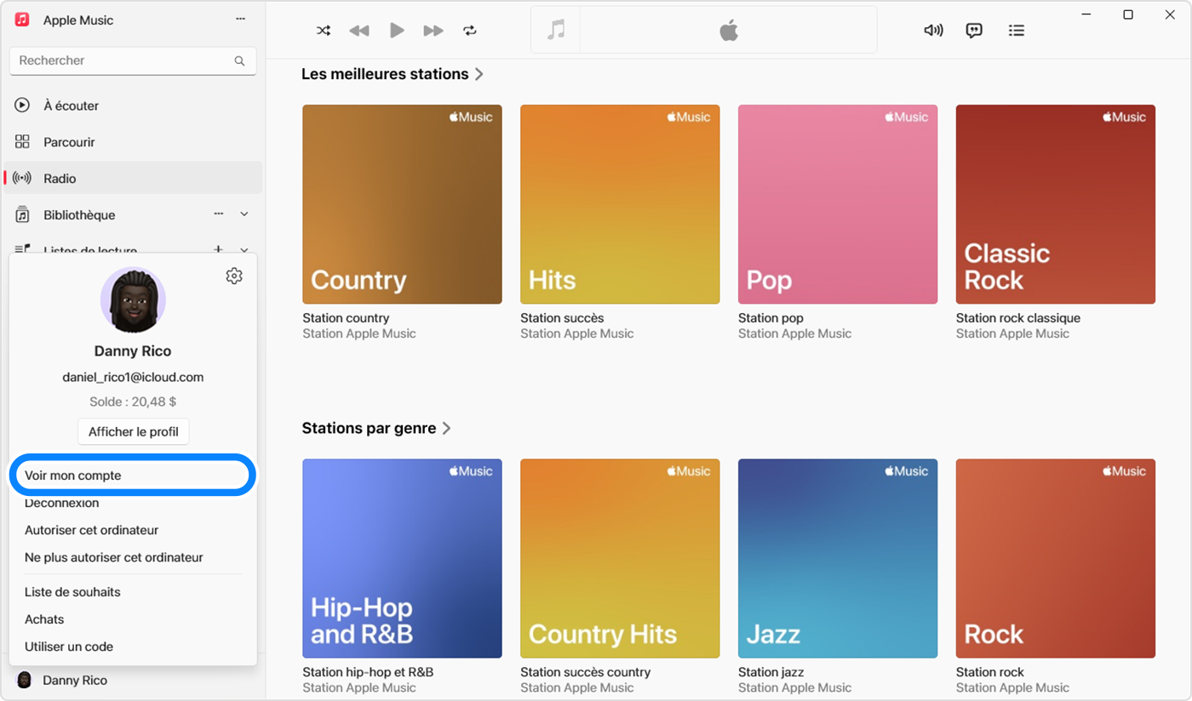Select Voir mon compte
The width and height of the screenshot is (1192, 701).
(133, 476)
